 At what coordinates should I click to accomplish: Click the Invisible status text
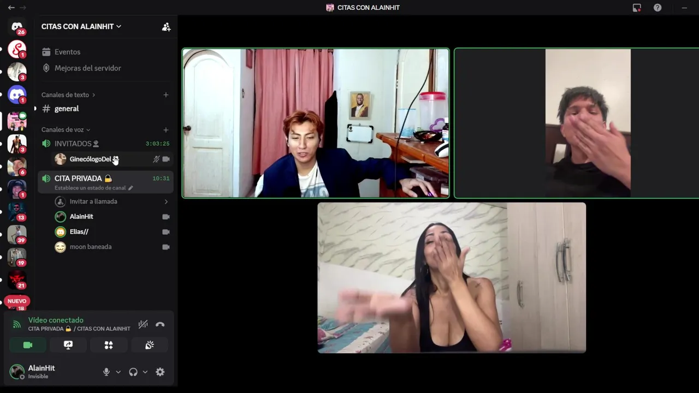[x=38, y=377]
